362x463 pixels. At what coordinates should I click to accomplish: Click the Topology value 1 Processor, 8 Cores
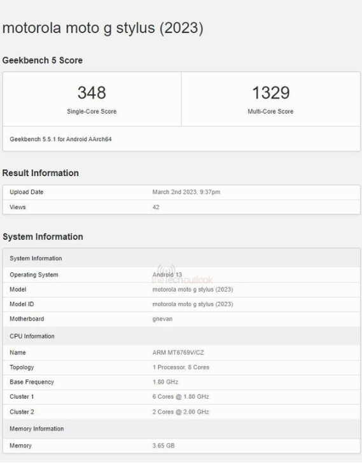point(181,367)
